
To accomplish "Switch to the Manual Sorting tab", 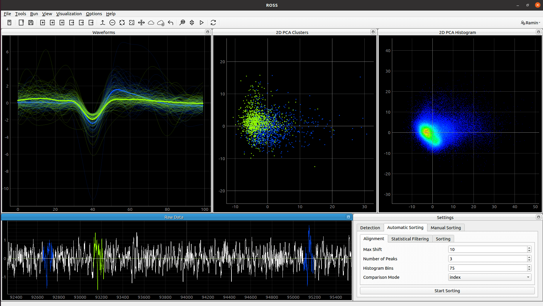I will click(x=446, y=228).
